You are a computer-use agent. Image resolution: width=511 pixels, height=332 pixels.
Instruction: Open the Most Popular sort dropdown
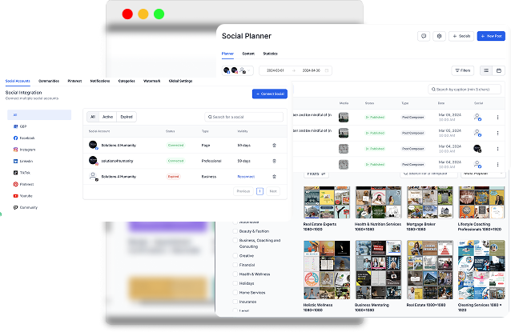coord(483,174)
